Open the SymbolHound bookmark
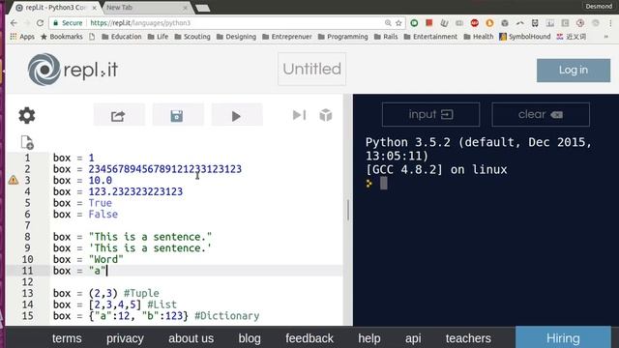Image resolution: width=619 pixels, height=348 pixels. tap(524, 37)
